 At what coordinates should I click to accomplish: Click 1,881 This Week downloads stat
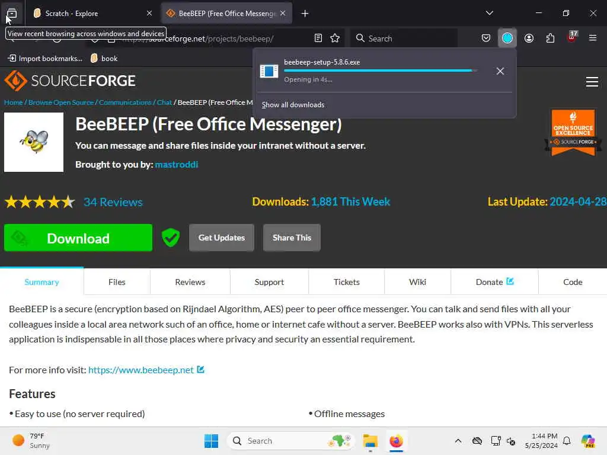coord(350,201)
